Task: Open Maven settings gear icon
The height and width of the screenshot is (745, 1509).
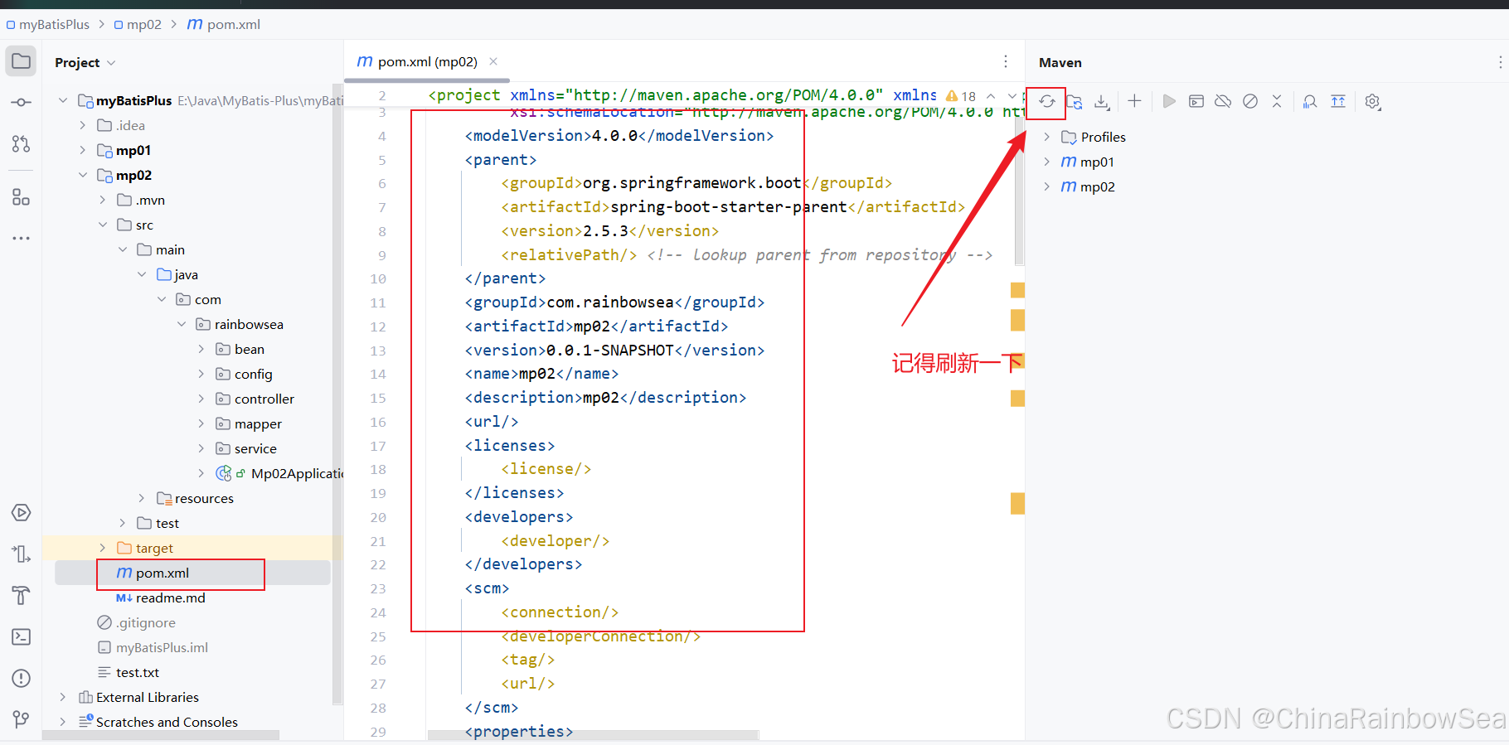Action: [1373, 102]
